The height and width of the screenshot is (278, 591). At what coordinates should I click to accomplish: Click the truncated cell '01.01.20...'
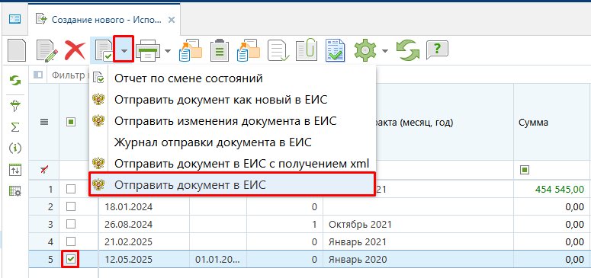point(218,259)
